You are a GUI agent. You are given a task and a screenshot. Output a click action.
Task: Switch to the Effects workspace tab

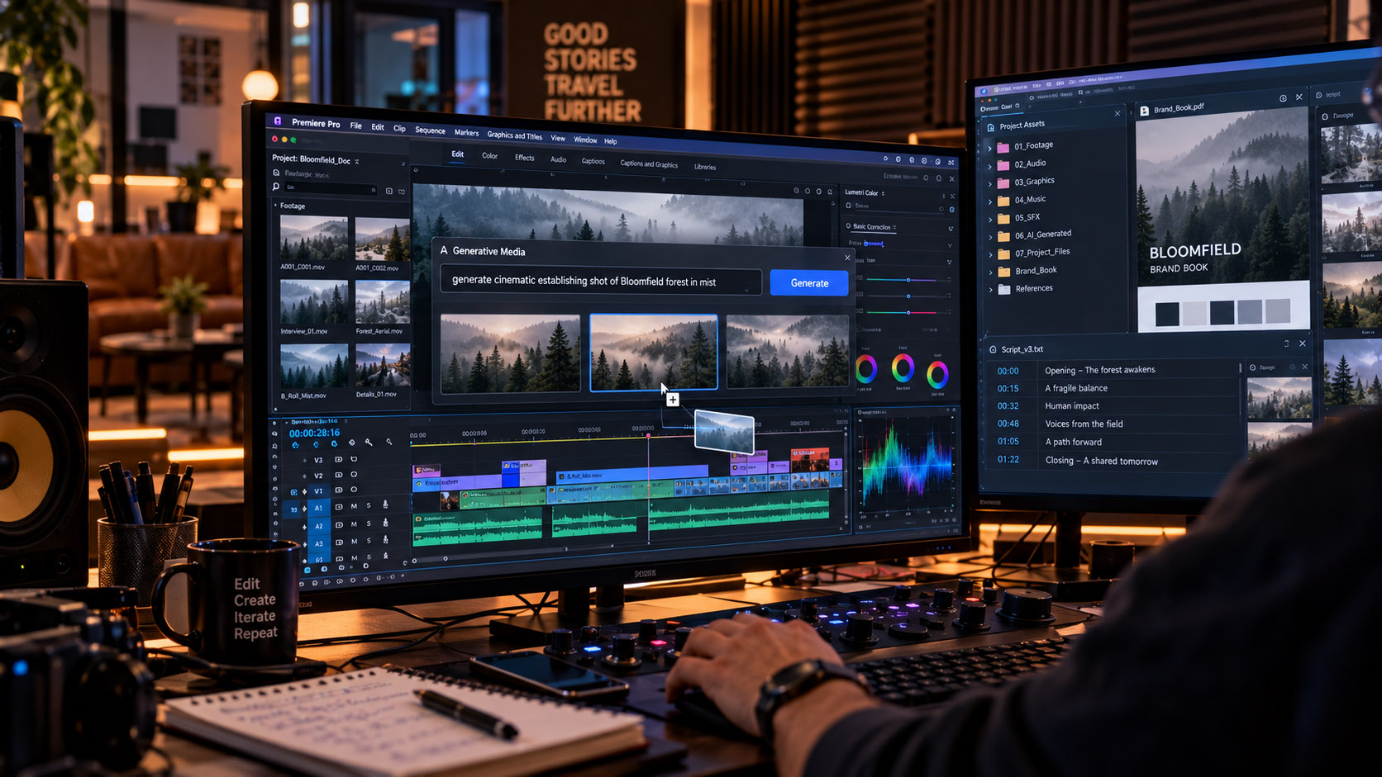[524, 157]
